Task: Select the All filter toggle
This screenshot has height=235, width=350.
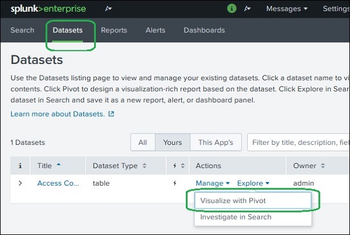Action: [x=142, y=142]
